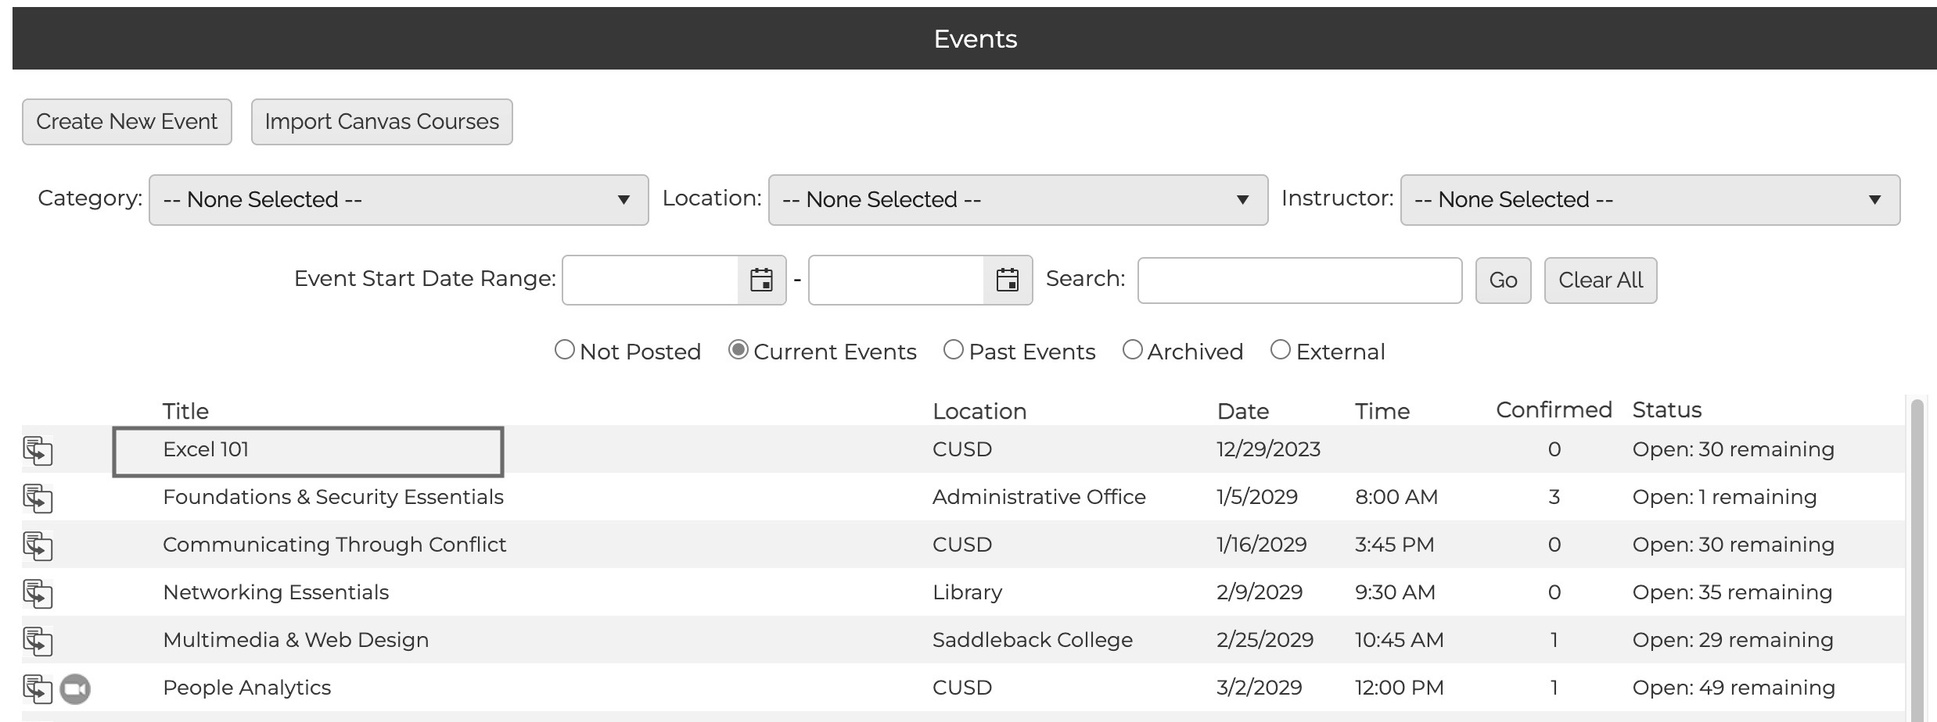Select the Not Posted radio button
Image resolution: width=1937 pixels, height=722 pixels.
(564, 349)
